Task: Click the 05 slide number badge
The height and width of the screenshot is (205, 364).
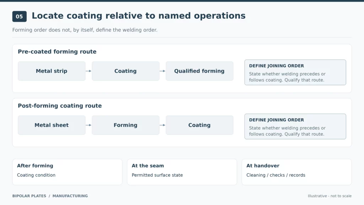Action: point(20,16)
